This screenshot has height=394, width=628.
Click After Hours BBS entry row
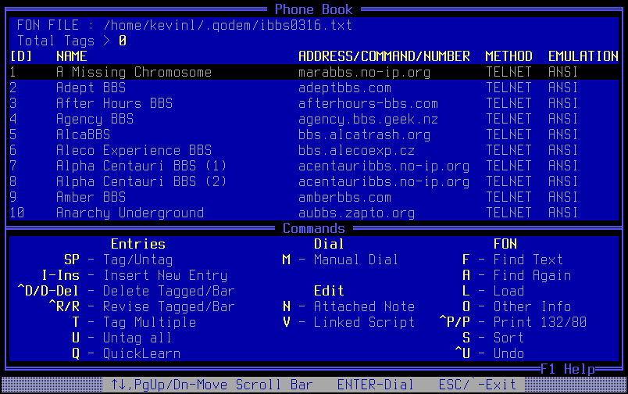[x=114, y=103]
